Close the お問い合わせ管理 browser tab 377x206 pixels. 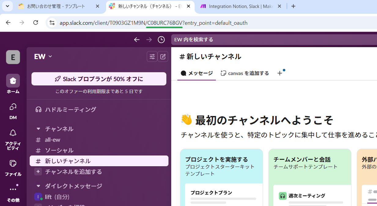(97, 6)
